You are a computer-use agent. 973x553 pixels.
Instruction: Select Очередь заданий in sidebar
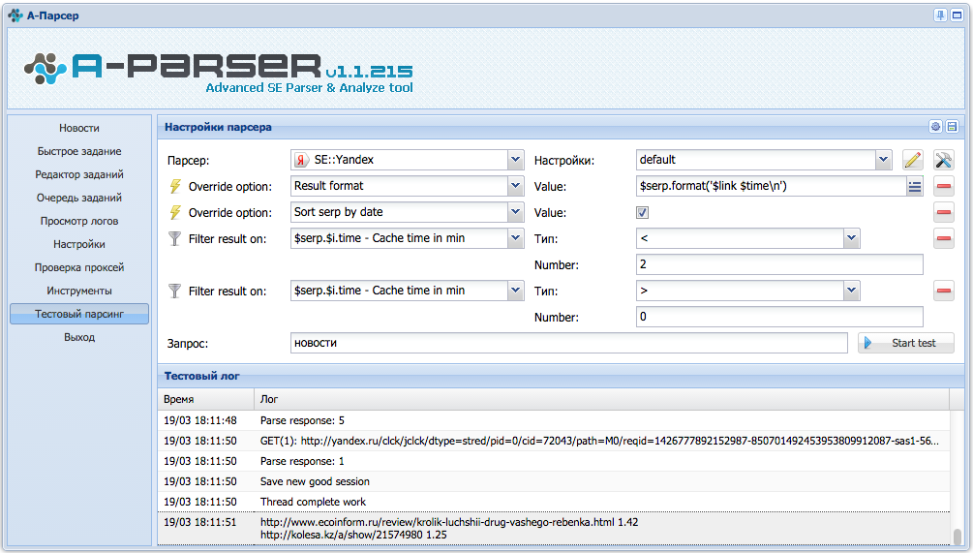tap(79, 198)
